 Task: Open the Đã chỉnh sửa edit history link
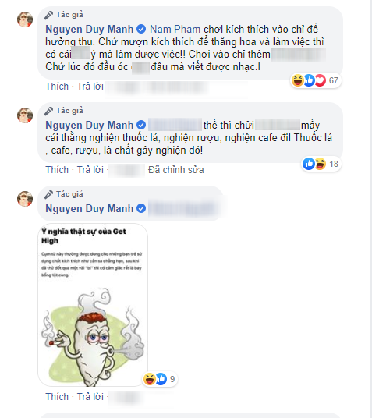[175, 170]
